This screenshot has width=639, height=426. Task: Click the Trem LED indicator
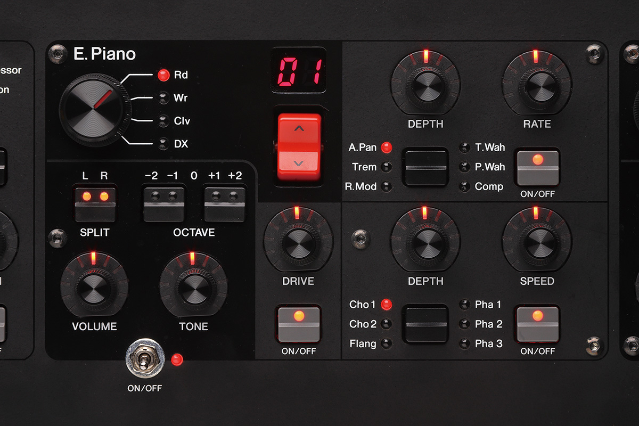click(387, 167)
